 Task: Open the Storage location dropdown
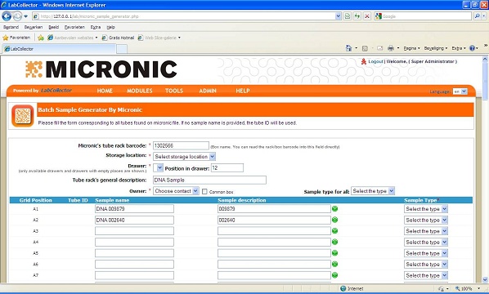pyautogui.click(x=184, y=156)
